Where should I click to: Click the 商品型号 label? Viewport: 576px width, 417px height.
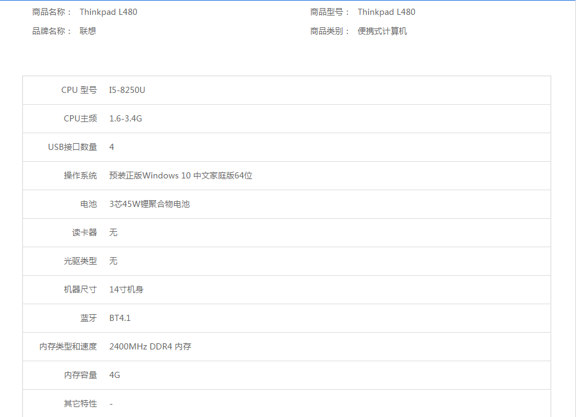pos(330,12)
